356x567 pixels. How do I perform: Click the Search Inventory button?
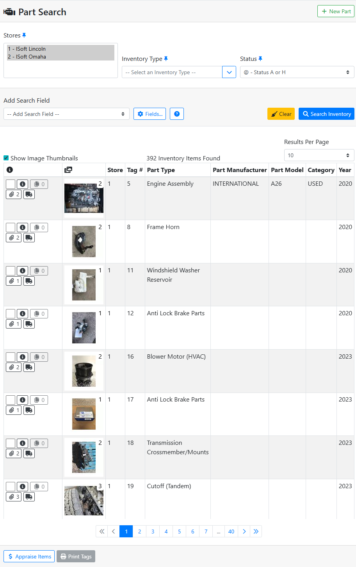326,114
